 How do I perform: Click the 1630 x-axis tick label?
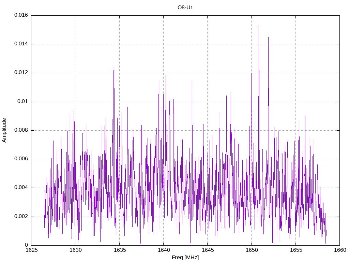pyautogui.click(x=75, y=250)
